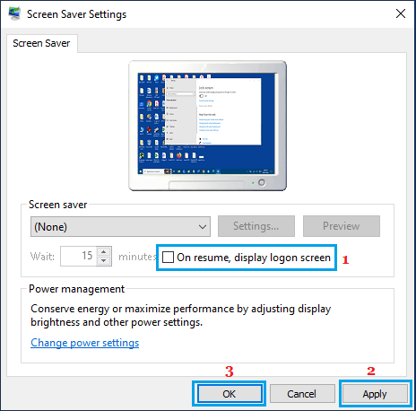Open Change power settings link
This screenshot has height=411, width=416.
pyautogui.click(x=85, y=343)
